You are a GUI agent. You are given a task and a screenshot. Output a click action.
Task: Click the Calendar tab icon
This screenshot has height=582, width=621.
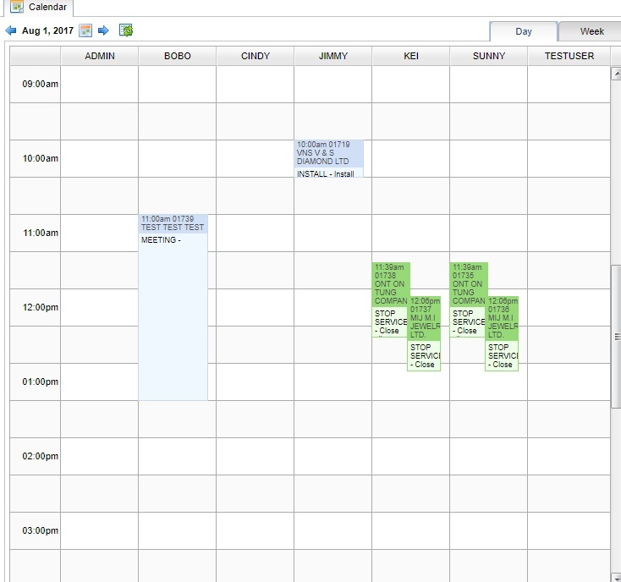click(17, 8)
